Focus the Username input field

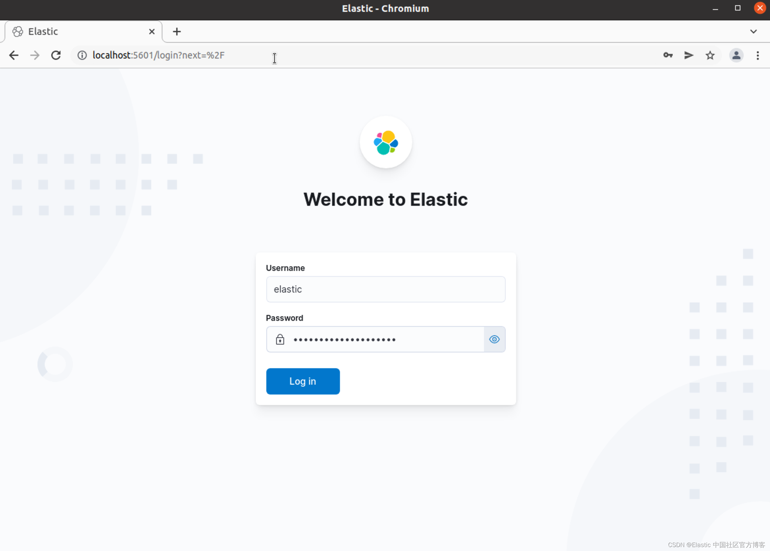[385, 289]
